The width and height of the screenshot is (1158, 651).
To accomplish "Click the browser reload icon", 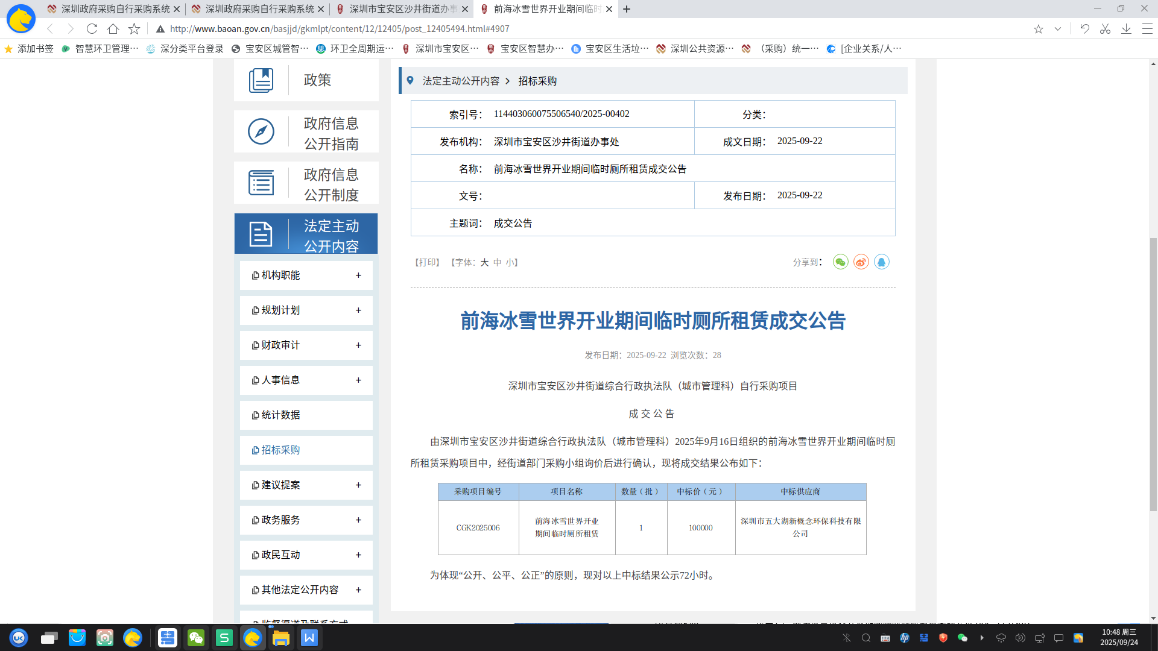I will click(x=92, y=29).
